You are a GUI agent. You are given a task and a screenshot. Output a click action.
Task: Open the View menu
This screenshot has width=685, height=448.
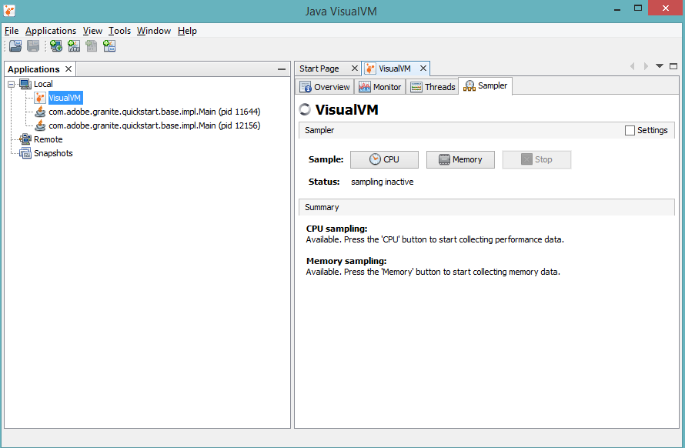92,31
